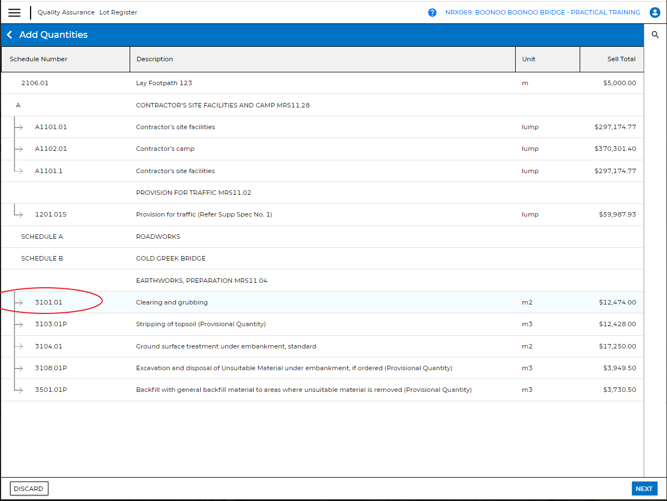Screen dimensions: 667x501
Task: Click the Quality Assurance breadcrumb
Action: [66, 12]
